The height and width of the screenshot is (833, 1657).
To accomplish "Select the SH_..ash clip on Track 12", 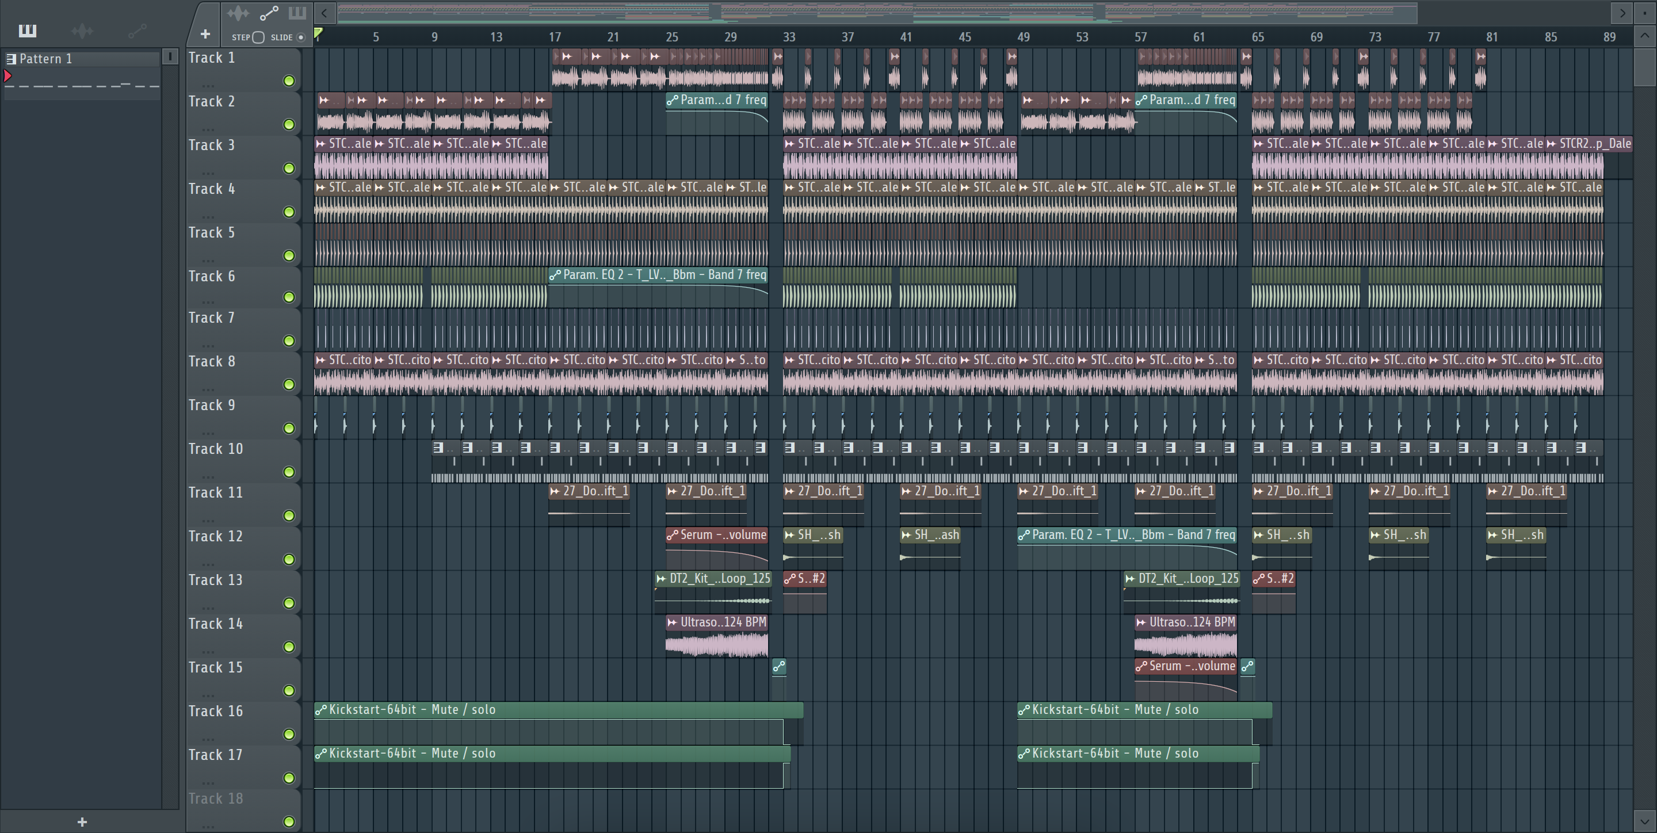I will point(930,548).
